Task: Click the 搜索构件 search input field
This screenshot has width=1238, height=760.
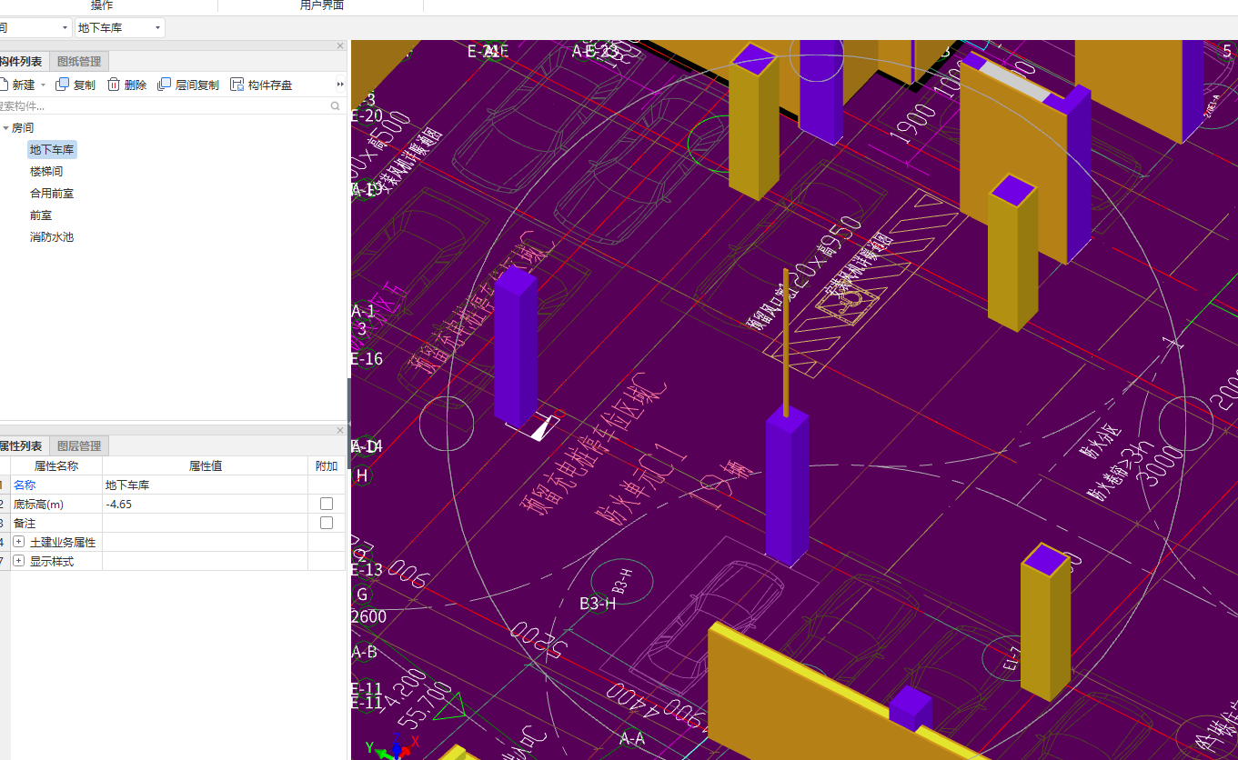Action: pyautogui.click(x=164, y=106)
